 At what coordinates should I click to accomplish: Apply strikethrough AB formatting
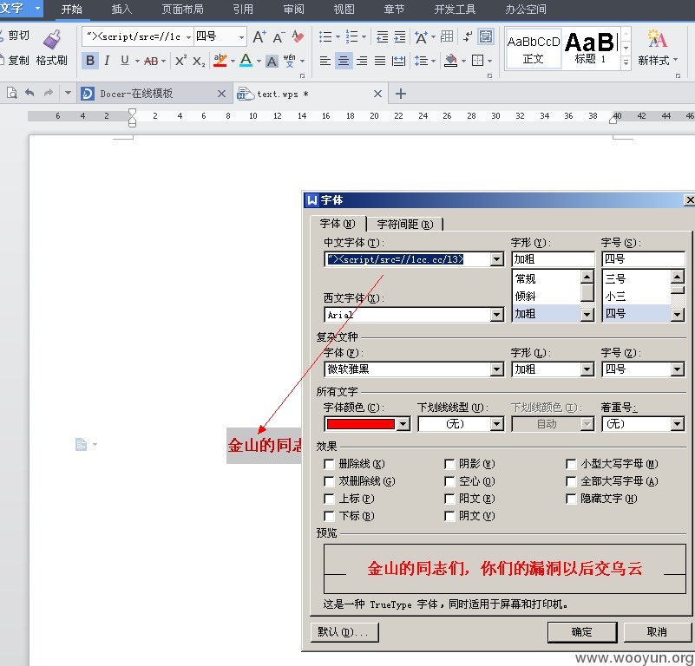point(151,61)
